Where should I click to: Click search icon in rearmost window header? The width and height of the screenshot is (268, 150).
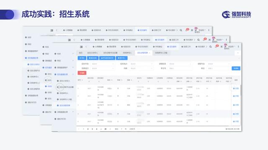click(x=181, y=30)
